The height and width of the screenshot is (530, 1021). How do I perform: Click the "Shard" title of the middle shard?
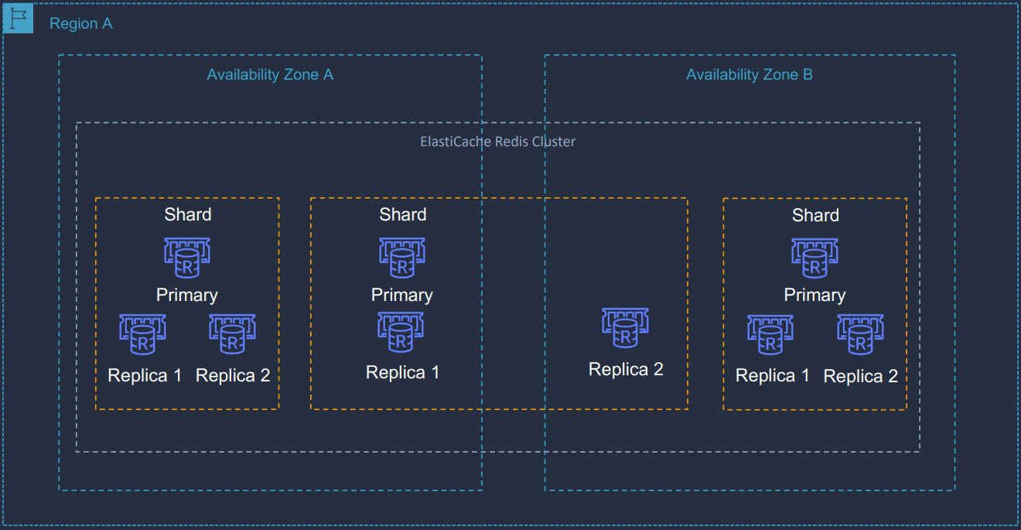tap(403, 214)
